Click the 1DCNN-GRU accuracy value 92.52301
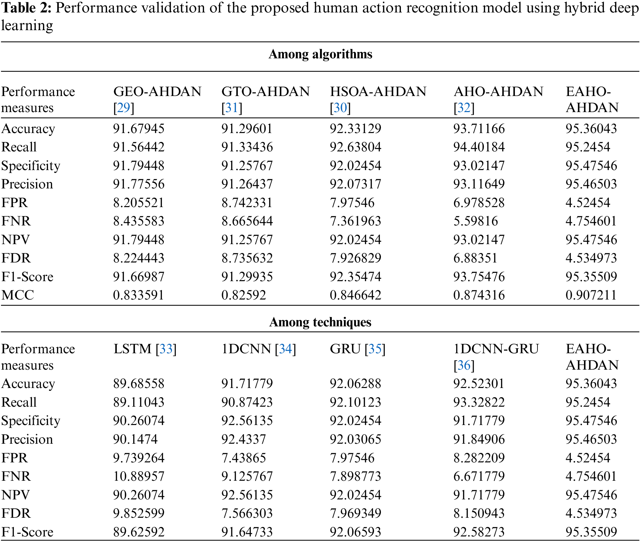 tap(479, 384)
